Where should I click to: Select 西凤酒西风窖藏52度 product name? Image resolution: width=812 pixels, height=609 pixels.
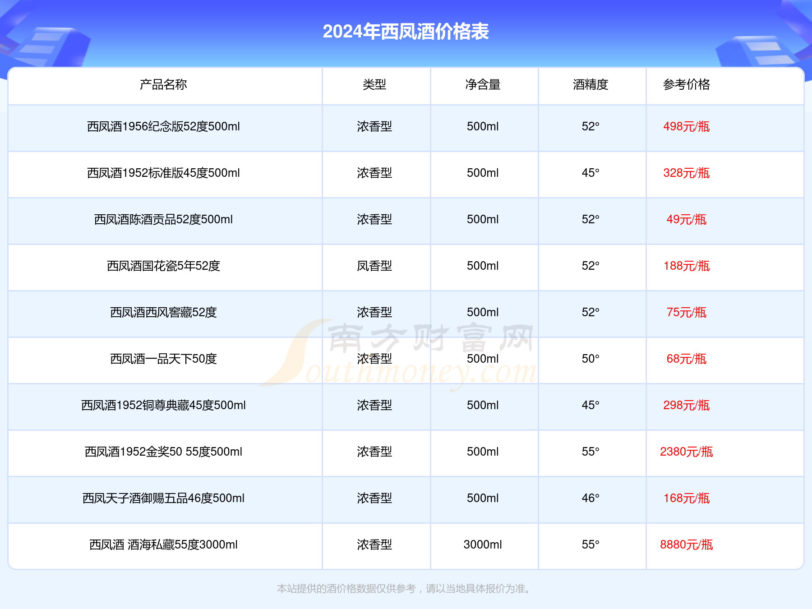[163, 312]
